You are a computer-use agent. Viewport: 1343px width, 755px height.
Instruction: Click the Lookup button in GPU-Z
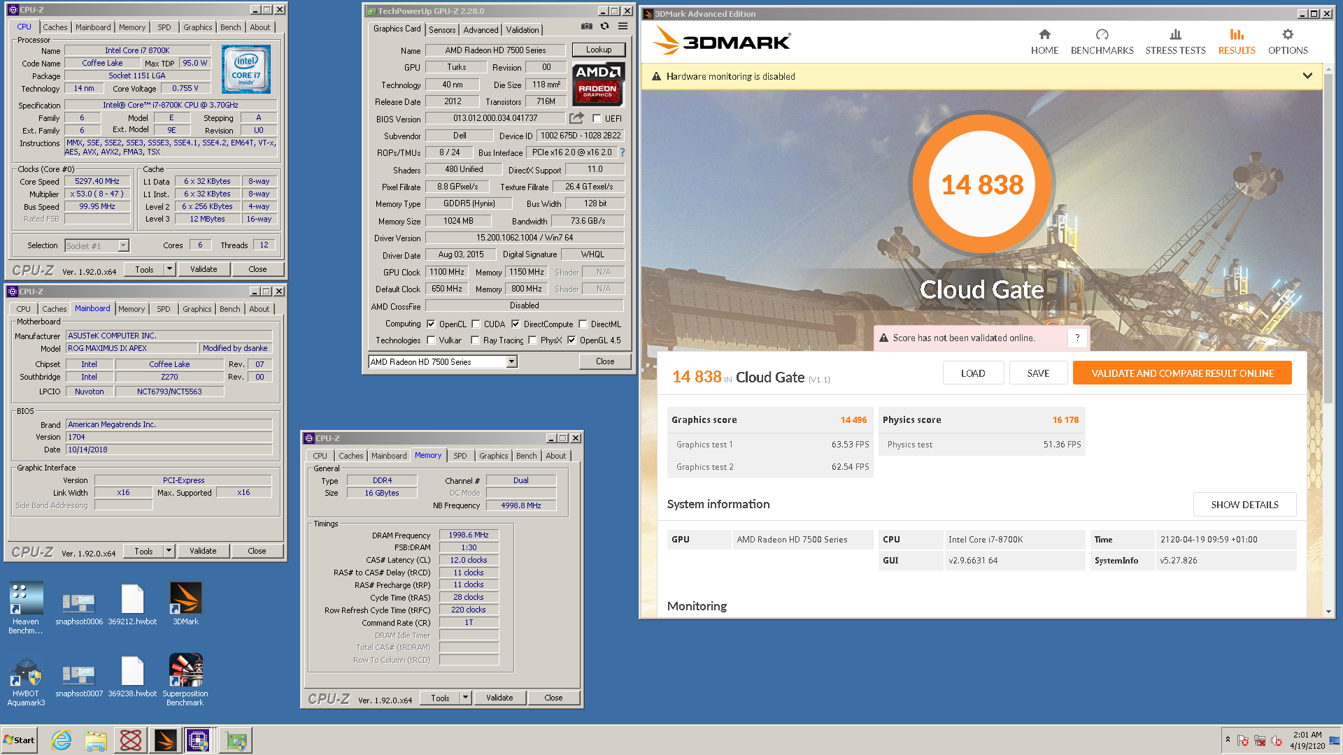(599, 50)
